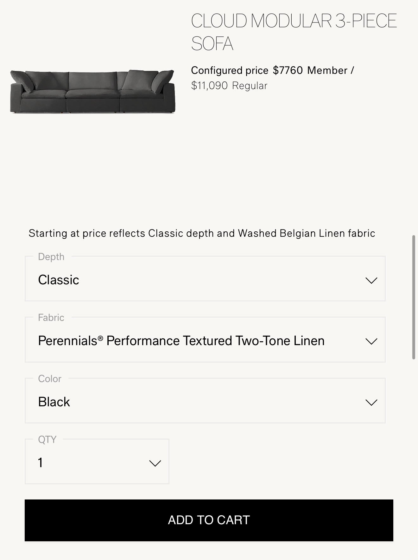Open Depth dropdown showing Classic
Screen dimensions: 418x560
[x=190, y=280]
